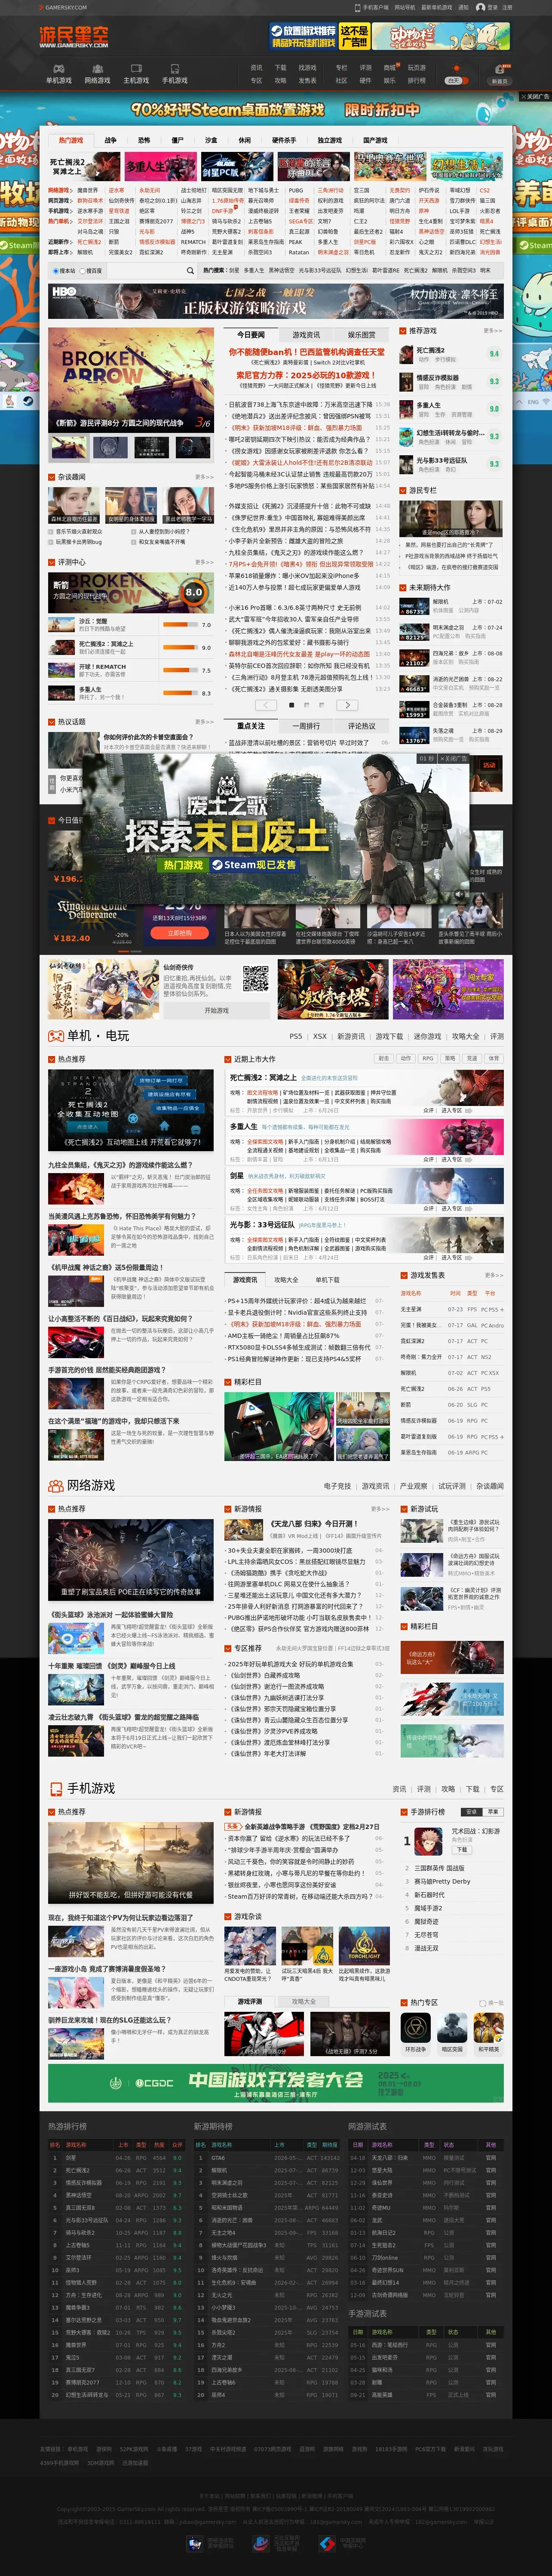Filter 近期上市大作 by 射击
The image size is (552, 2576).
pyautogui.click(x=384, y=1058)
